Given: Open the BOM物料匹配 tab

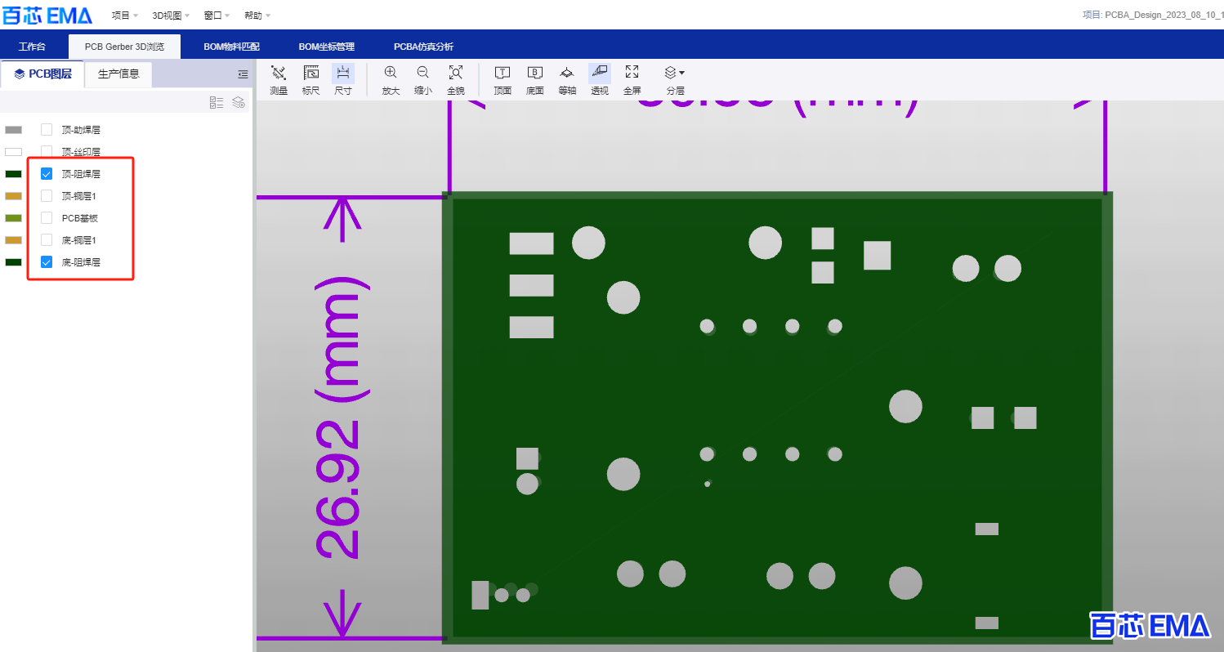Looking at the screenshot, I should click(231, 47).
